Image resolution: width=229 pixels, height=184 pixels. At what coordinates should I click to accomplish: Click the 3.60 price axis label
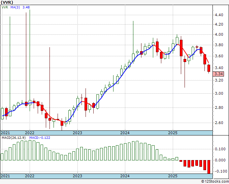coord(219,56)
